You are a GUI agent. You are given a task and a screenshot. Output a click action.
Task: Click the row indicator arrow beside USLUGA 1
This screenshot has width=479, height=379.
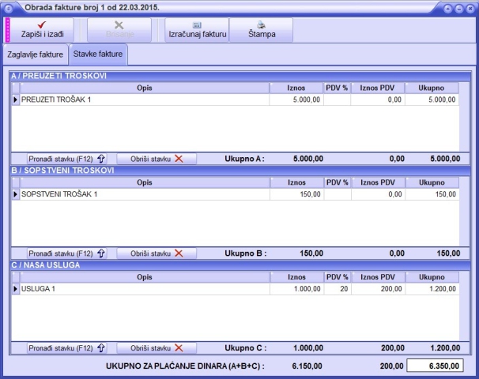(x=16, y=289)
